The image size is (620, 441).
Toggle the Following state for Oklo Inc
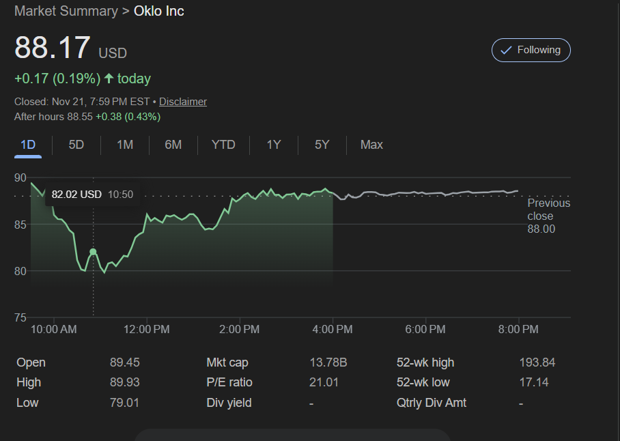click(x=531, y=50)
